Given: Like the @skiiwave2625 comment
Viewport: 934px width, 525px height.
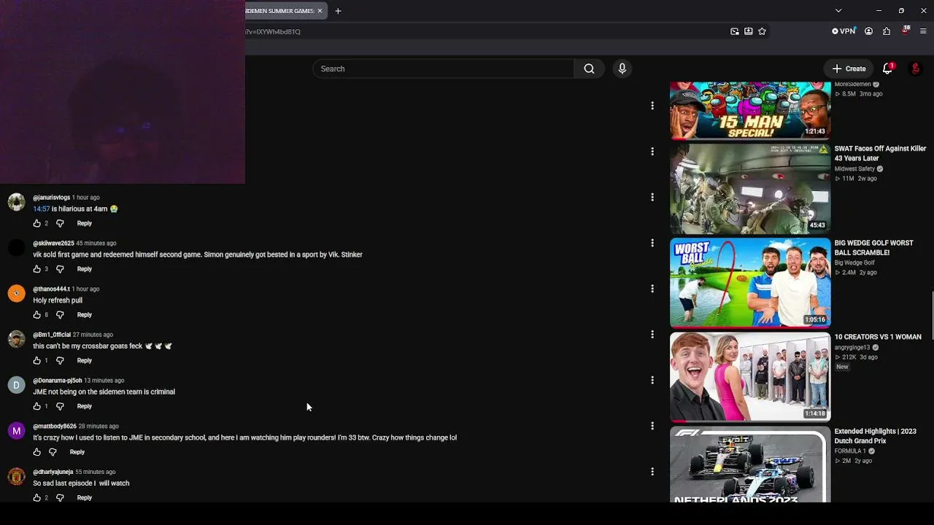Looking at the screenshot, I should pyautogui.click(x=37, y=269).
